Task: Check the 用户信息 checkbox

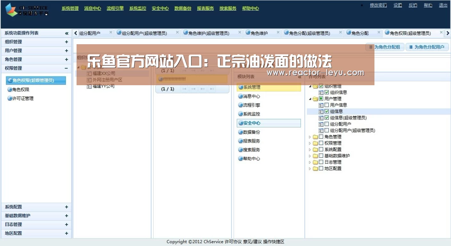Action: (x=327, y=105)
